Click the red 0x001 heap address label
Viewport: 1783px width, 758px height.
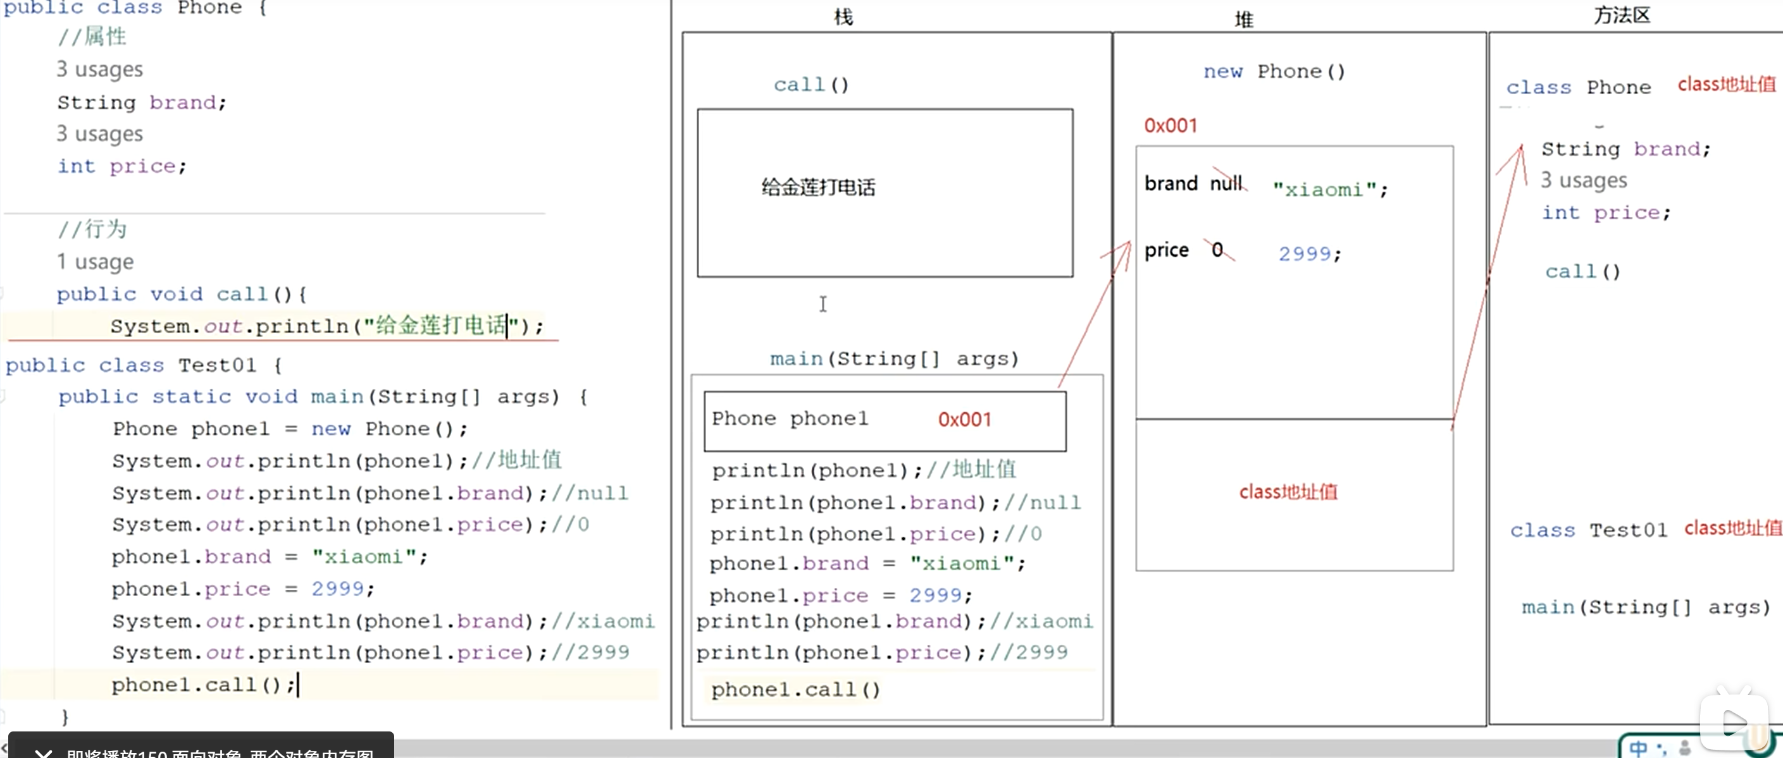click(1170, 126)
